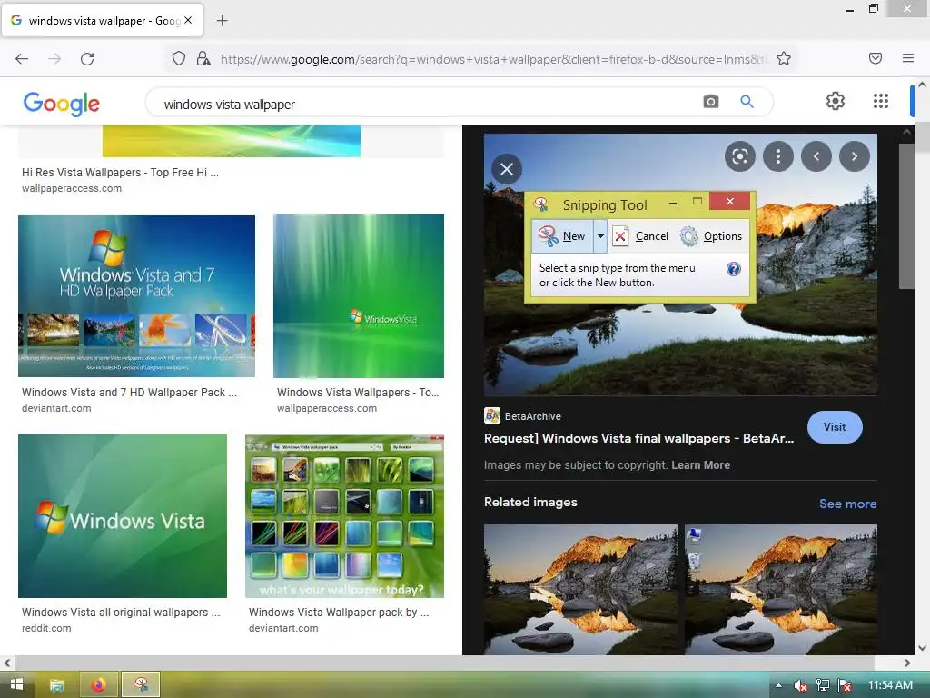Open the Action Center flag icon

click(x=845, y=685)
